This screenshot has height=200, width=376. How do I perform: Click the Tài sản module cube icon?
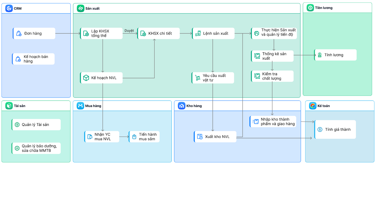[9, 106]
